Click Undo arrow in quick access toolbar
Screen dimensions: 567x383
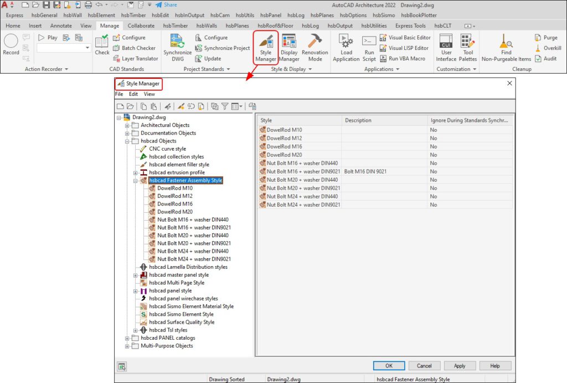tap(99, 5)
